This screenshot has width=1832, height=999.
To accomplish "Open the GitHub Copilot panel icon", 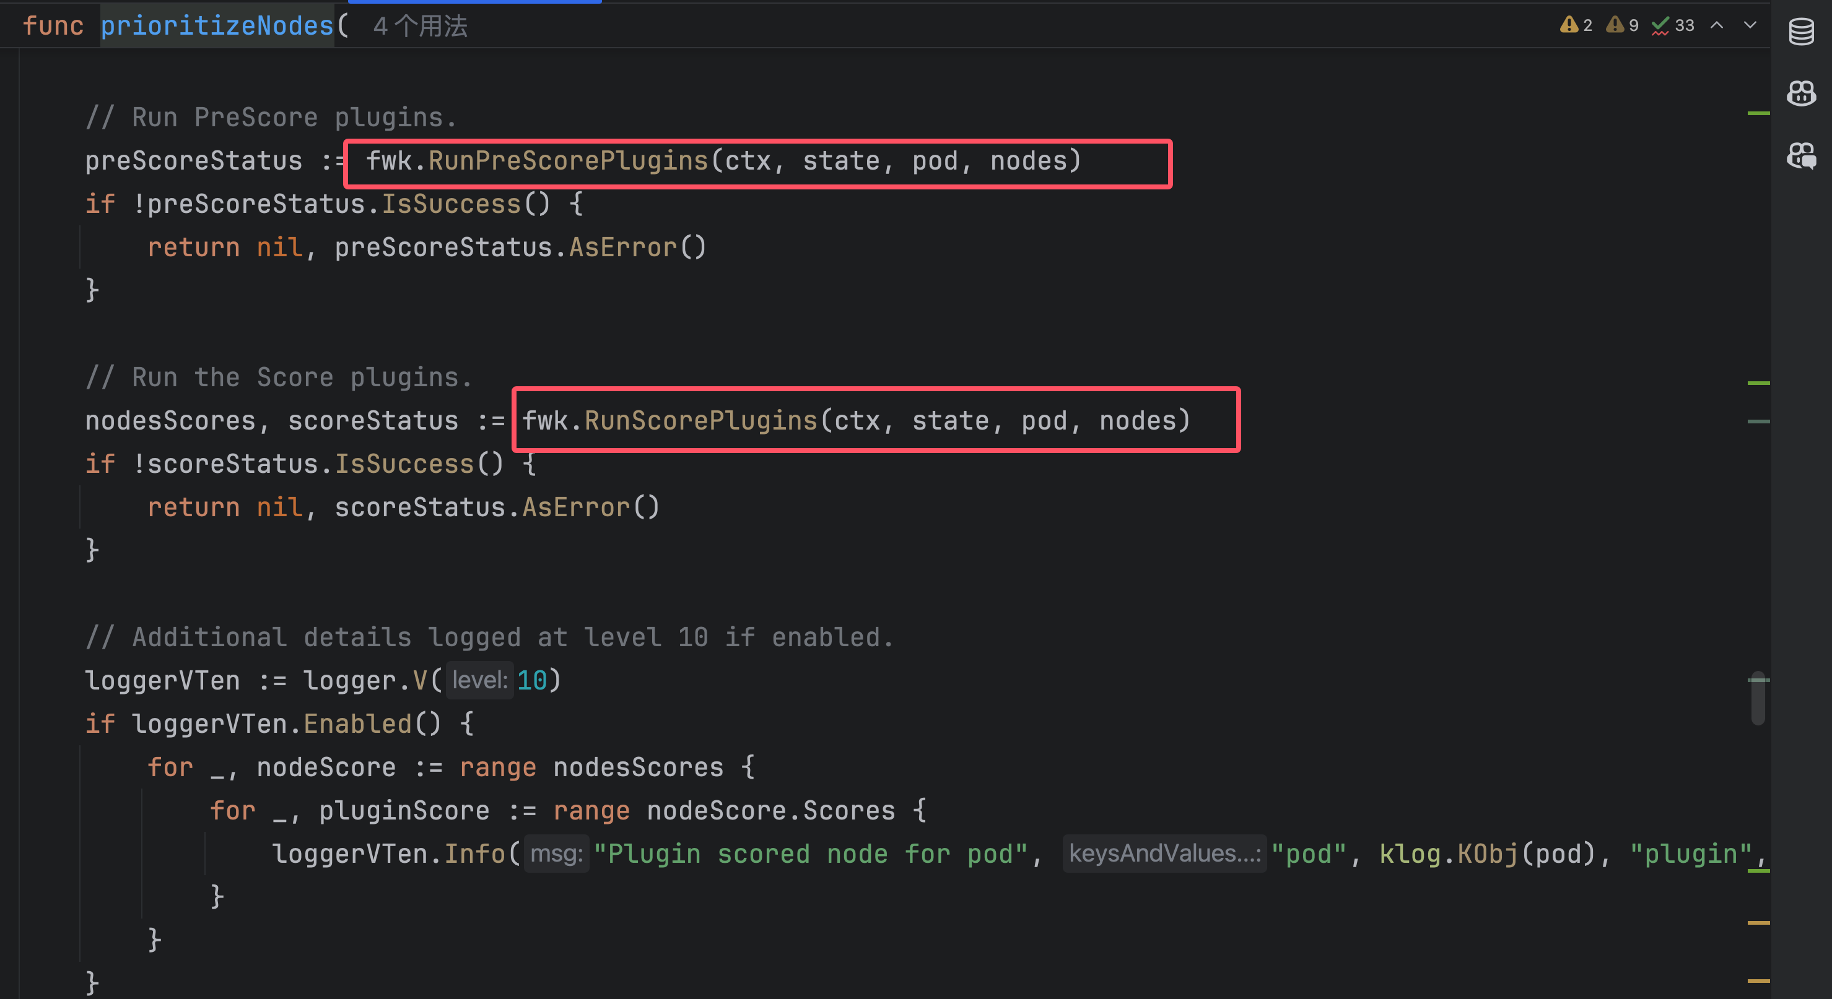I will coord(1800,93).
